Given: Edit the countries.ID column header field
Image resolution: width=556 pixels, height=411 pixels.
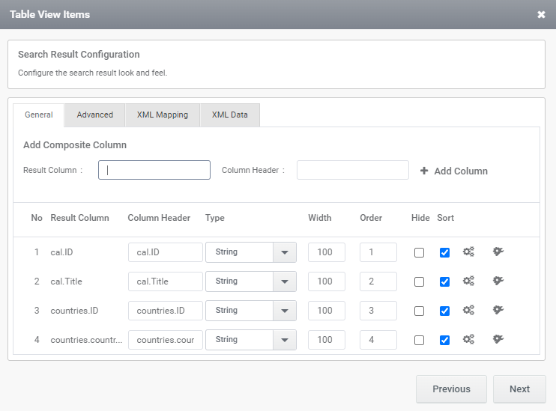Looking at the screenshot, I should click(166, 311).
